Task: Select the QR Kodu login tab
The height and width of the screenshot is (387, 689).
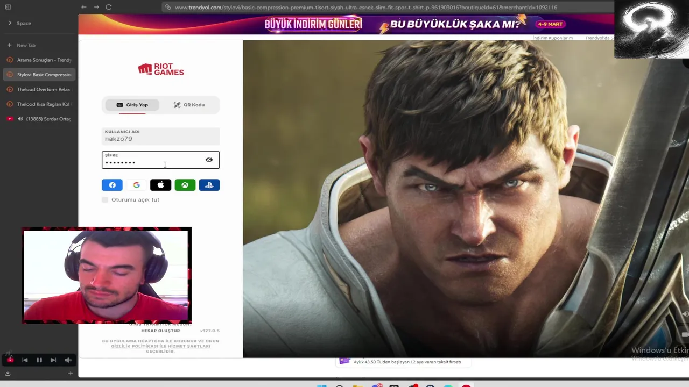Action: pos(189,105)
